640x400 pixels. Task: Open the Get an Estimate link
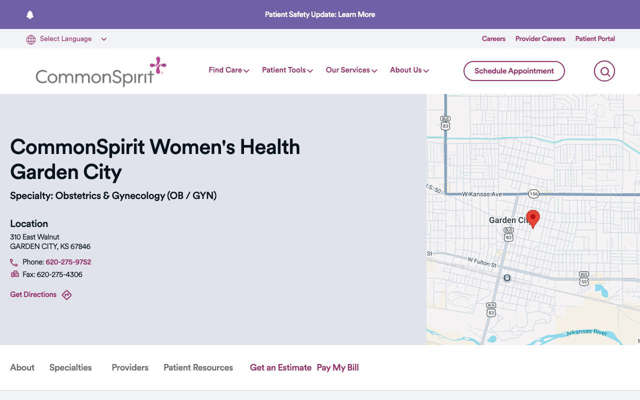point(280,367)
